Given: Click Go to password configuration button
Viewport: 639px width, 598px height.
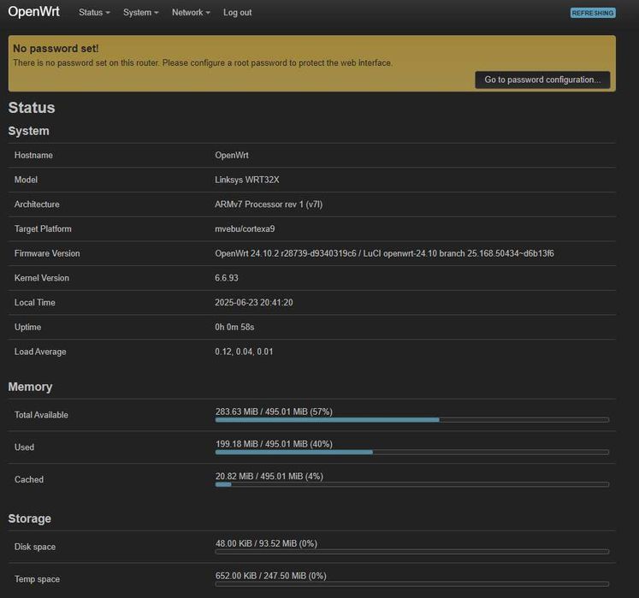Looking at the screenshot, I should pyautogui.click(x=542, y=80).
